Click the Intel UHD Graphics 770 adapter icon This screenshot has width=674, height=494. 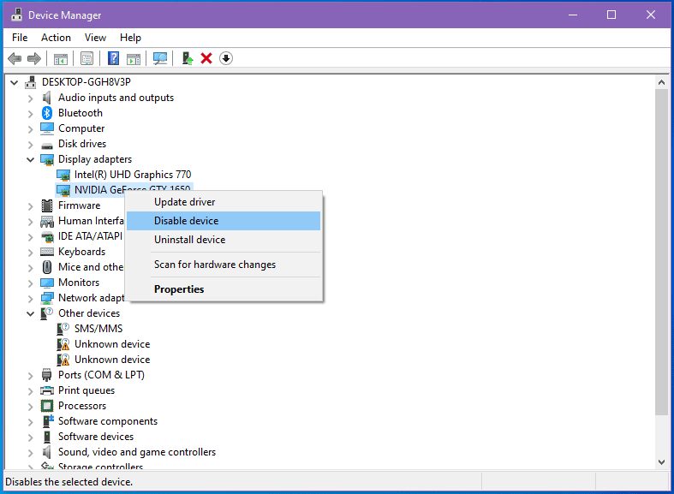[63, 175]
